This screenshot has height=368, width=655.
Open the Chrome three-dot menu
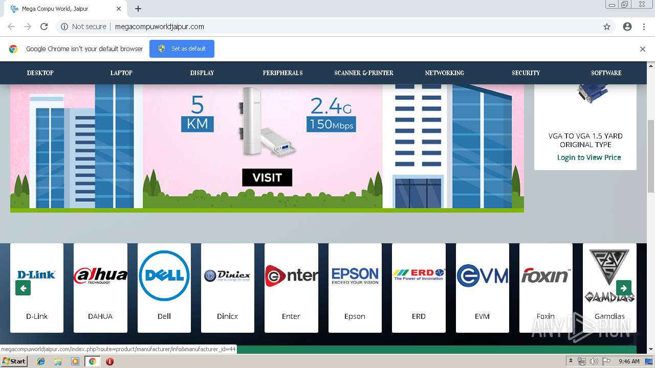click(644, 27)
